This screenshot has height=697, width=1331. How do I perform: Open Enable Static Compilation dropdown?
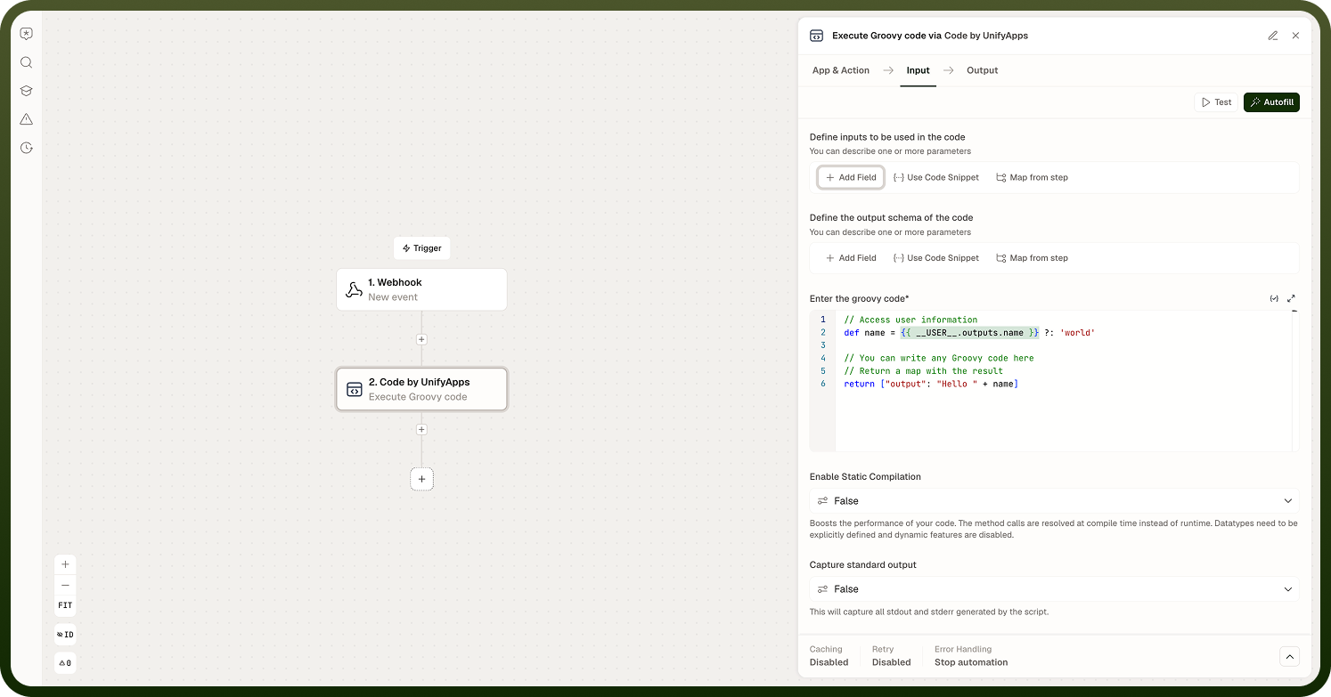1054,501
